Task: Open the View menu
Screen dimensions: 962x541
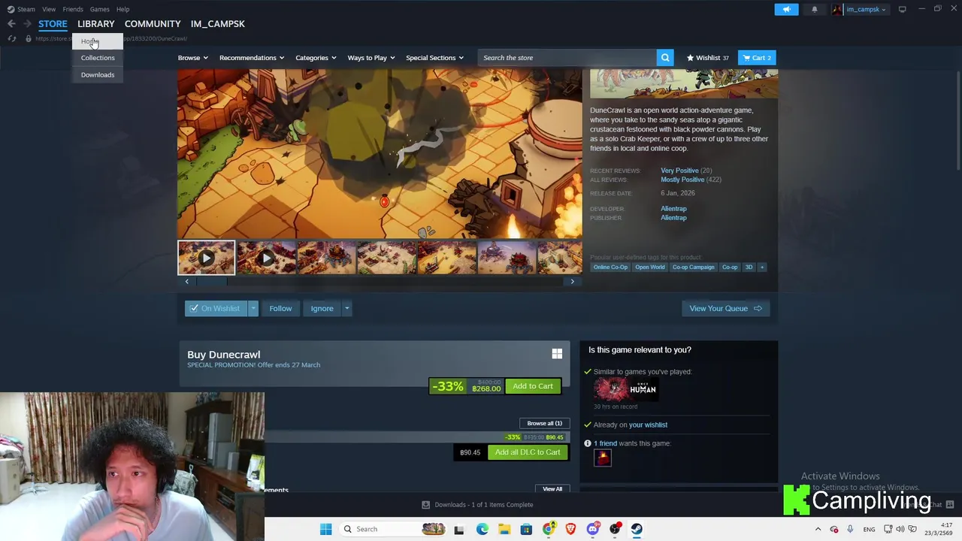Action: (49, 9)
